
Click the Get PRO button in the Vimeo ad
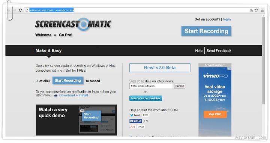point(215,114)
